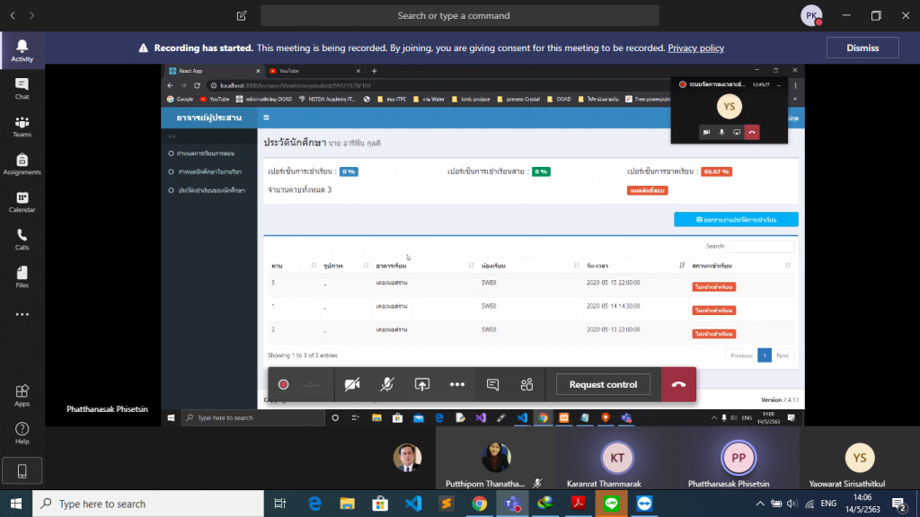Open profile menu avatar PK

(811, 15)
